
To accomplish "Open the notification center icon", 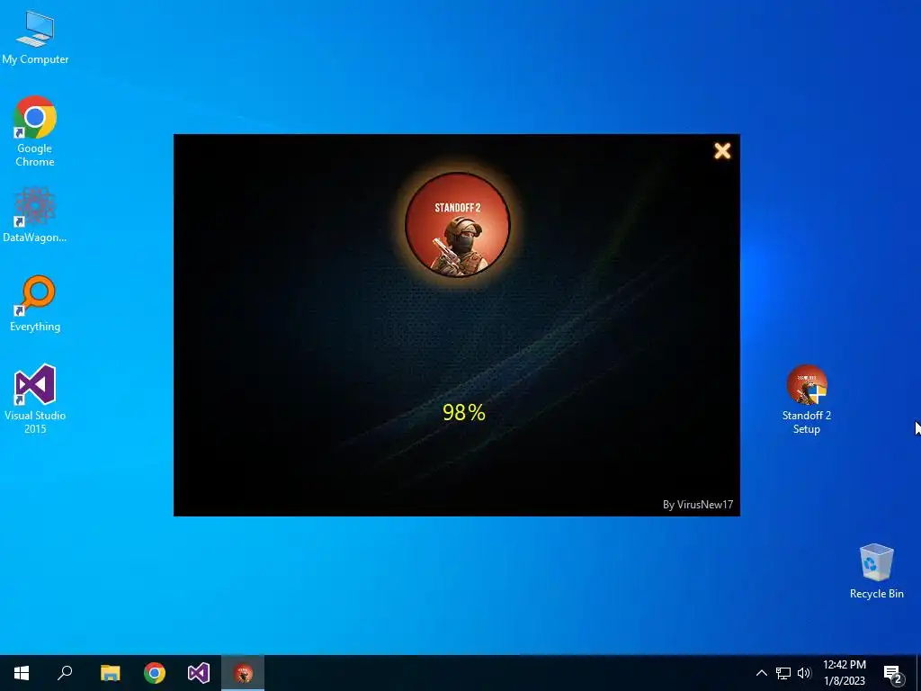I will tap(893, 673).
